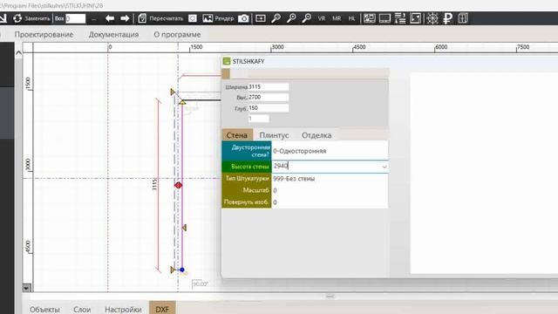558x314 pixels.
Task: Click the scroll up arrow left of canvas
Action: point(18,53)
